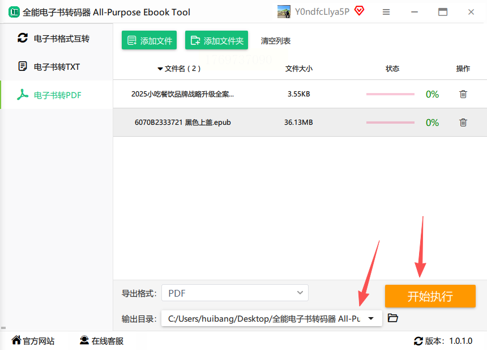Open the hamburger menu icon

click(386, 12)
